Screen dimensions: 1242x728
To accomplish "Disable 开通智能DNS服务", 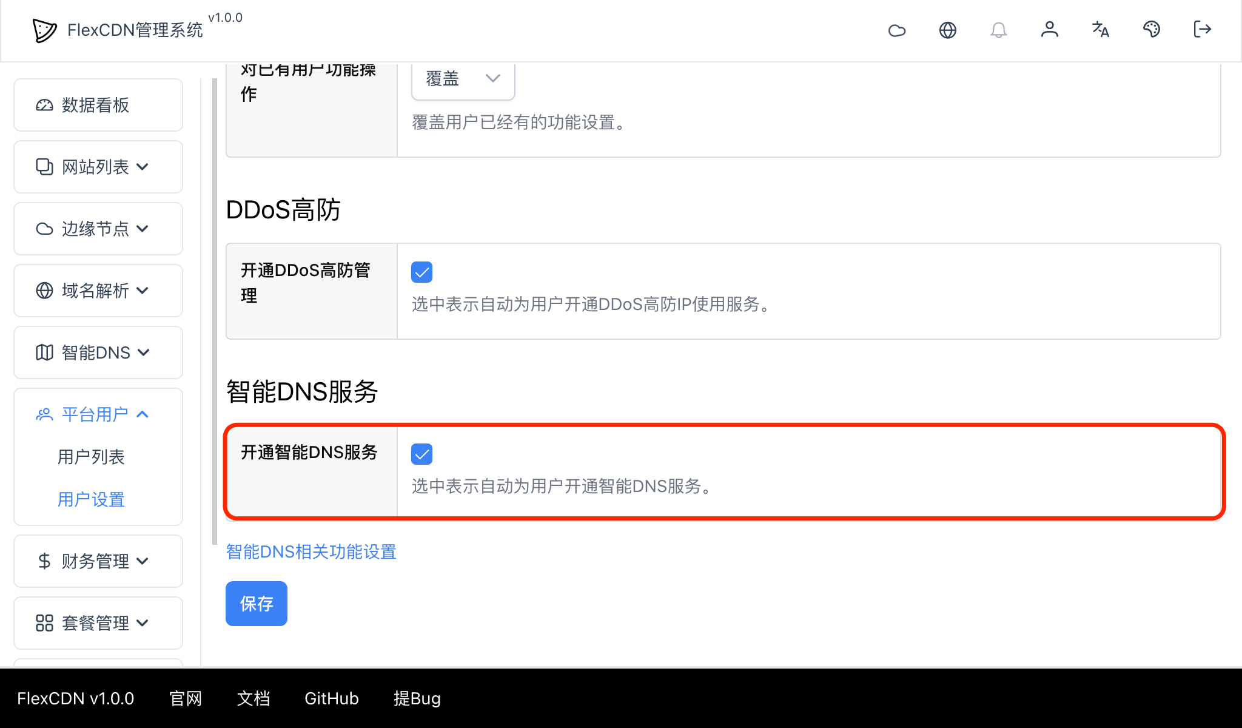I will coord(421,453).
